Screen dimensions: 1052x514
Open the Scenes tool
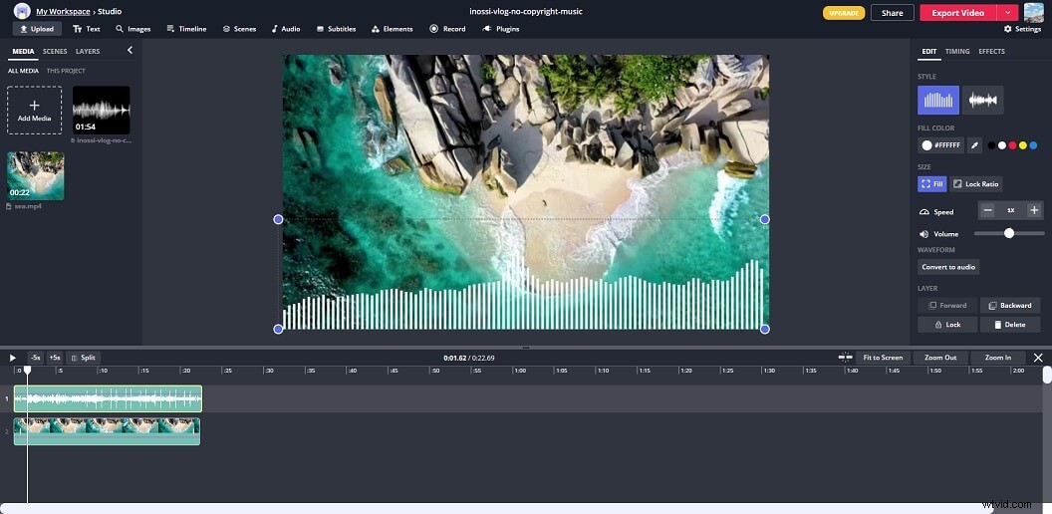[239, 29]
